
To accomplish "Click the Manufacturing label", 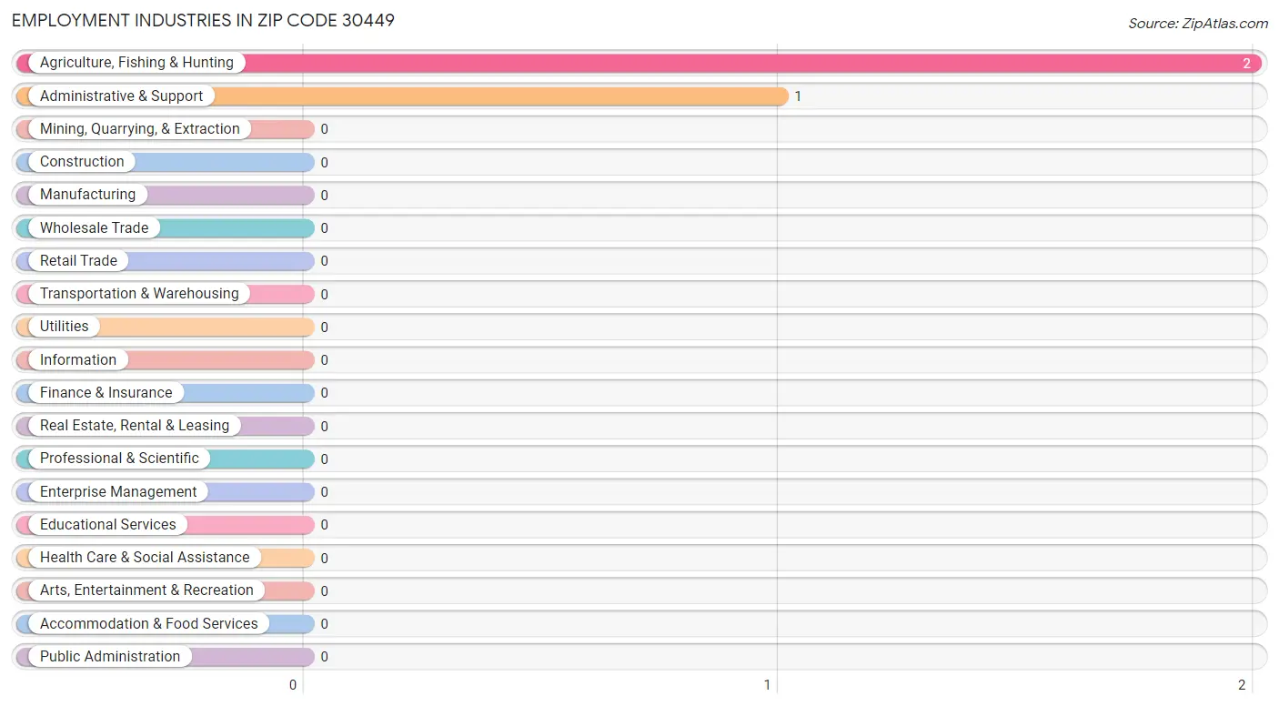I will [x=87, y=195].
